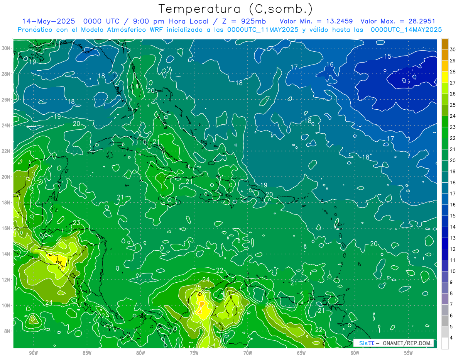Click the 70W longitude axis label
This screenshot has height=358, width=463.
click(x=248, y=353)
